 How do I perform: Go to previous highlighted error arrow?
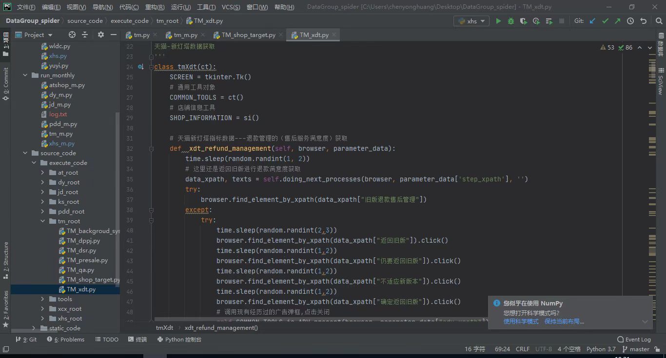pos(640,48)
